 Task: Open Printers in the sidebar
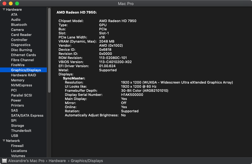(x=17, y=105)
